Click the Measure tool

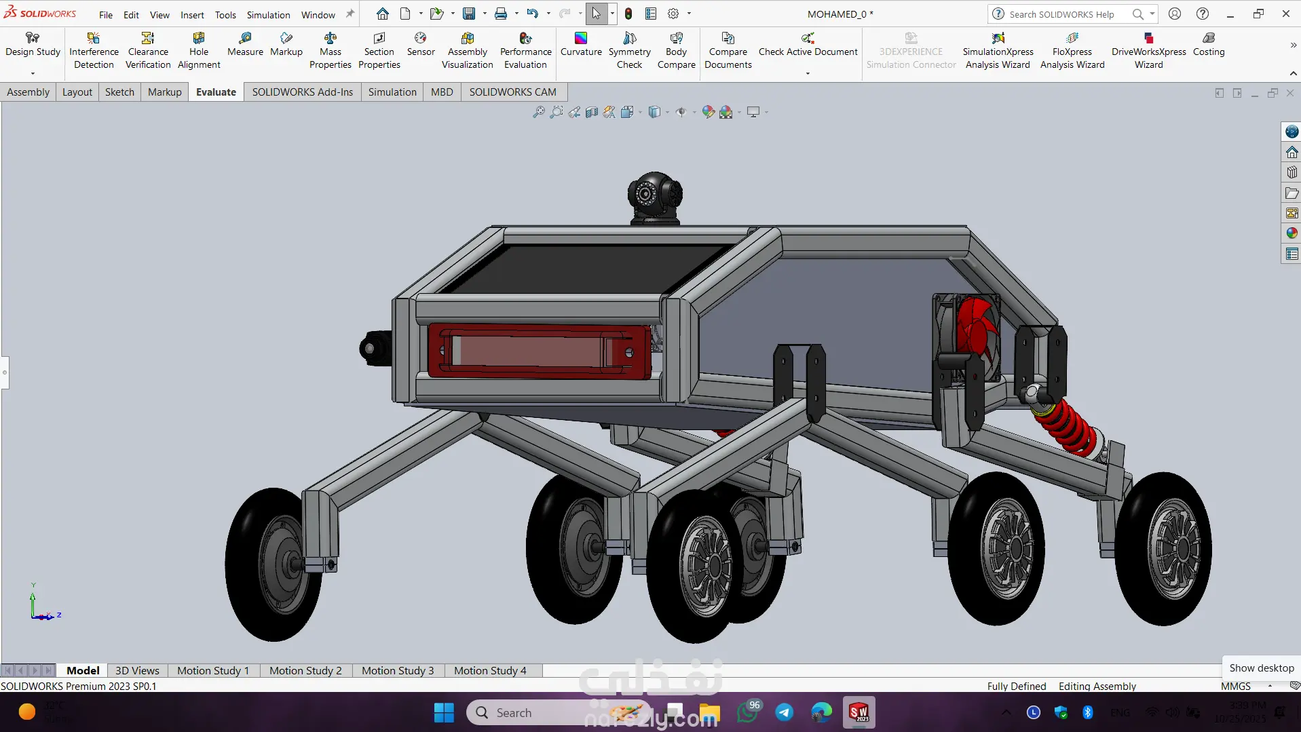tap(245, 45)
